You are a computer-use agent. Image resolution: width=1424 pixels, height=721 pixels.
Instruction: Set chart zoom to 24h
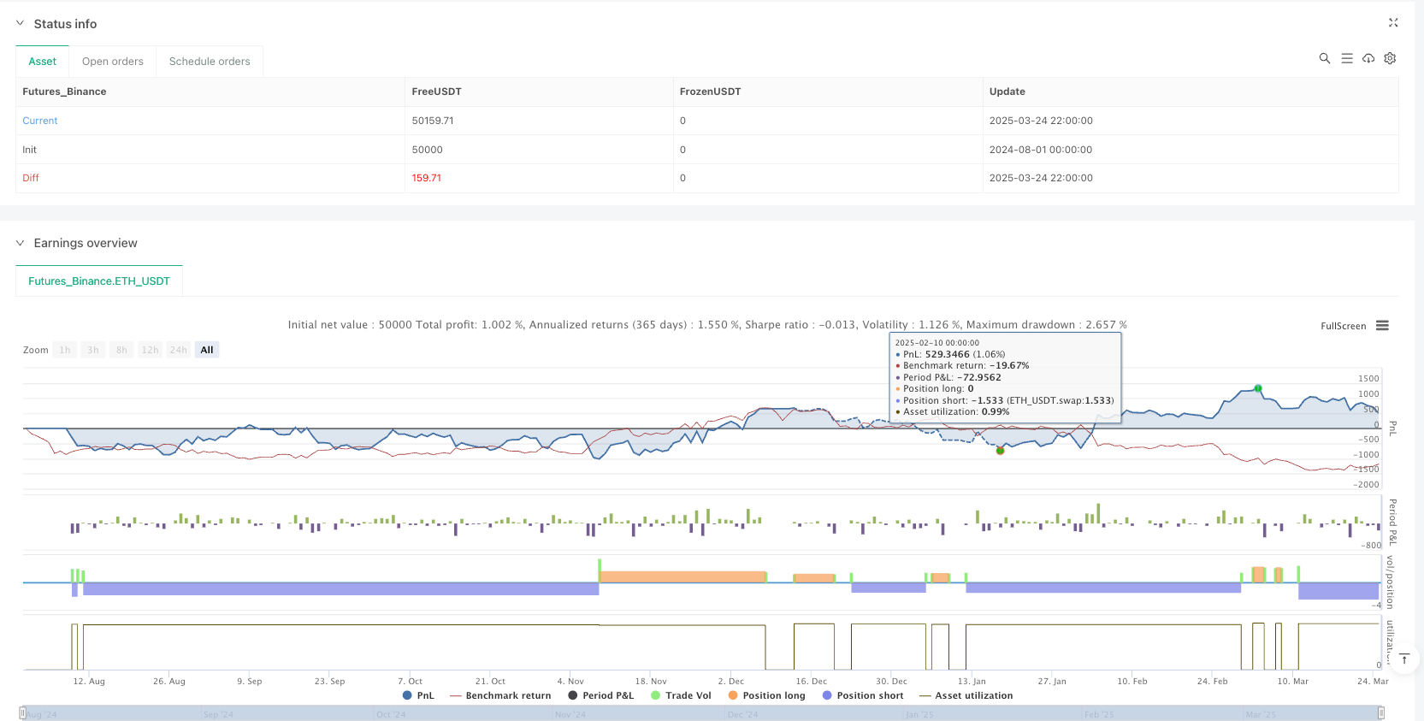click(x=178, y=350)
